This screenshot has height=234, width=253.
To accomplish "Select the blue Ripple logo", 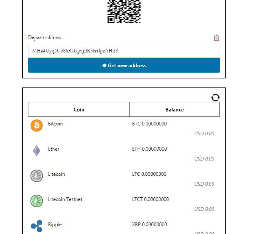I will pyautogui.click(x=37, y=226).
